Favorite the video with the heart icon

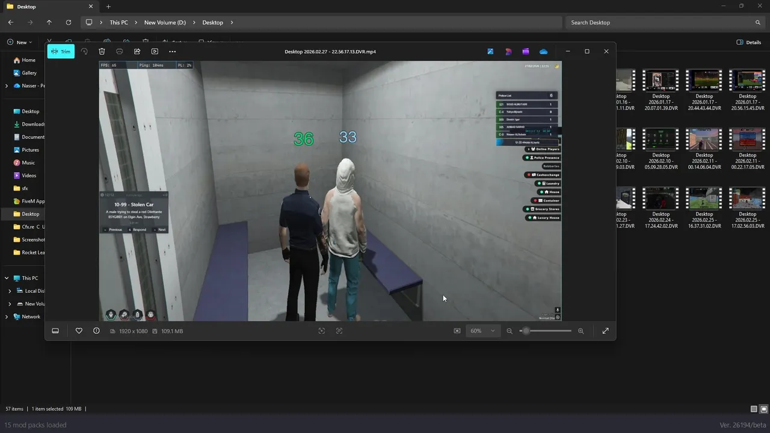(x=79, y=331)
